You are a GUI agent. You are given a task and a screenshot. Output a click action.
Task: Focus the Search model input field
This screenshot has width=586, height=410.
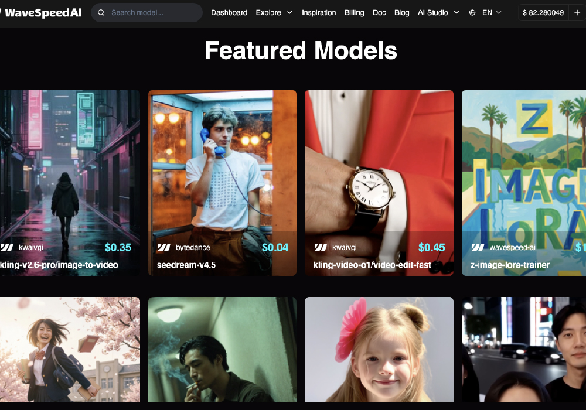tap(152, 13)
